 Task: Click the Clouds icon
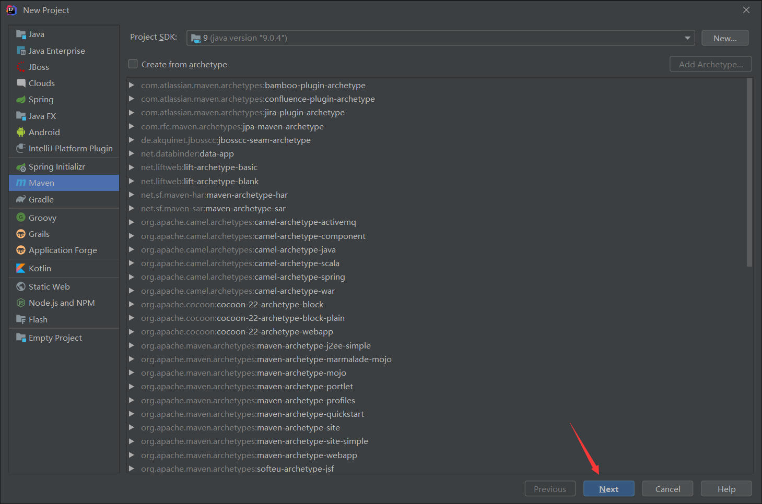tap(21, 83)
